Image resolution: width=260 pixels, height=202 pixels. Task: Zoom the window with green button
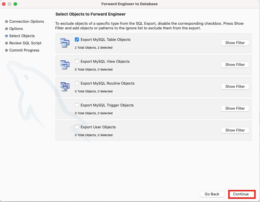[x=15, y=4]
